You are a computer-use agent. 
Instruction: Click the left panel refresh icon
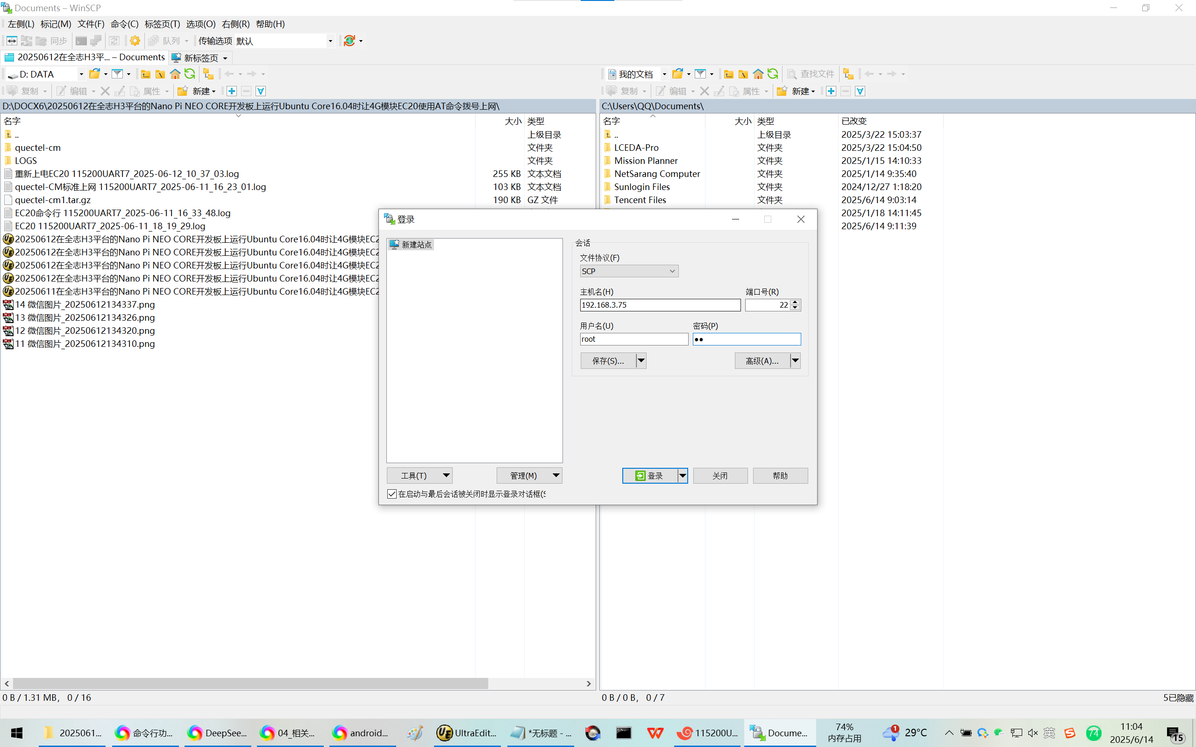click(x=190, y=74)
